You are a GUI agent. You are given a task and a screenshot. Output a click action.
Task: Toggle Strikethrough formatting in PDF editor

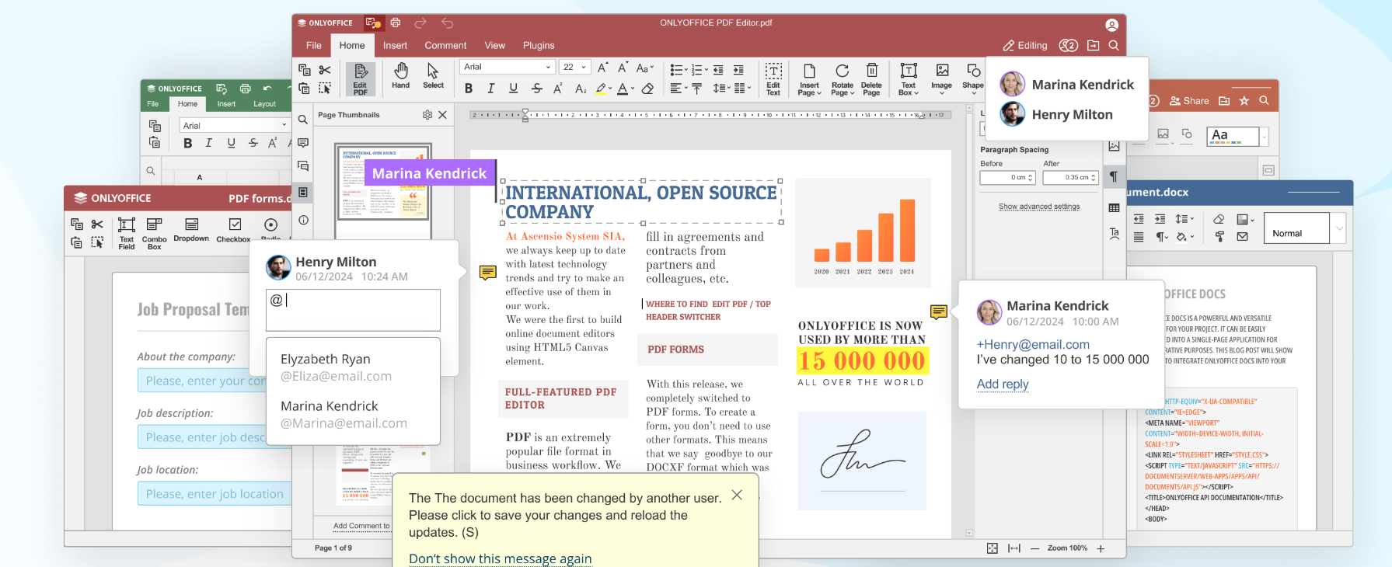tap(536, 89)
